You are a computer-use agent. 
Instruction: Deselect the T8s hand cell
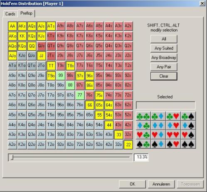(70, 66)
